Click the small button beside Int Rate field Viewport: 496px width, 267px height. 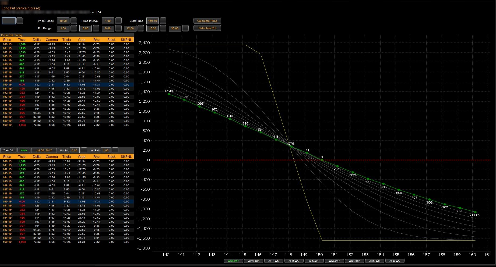tap(115, 150)
